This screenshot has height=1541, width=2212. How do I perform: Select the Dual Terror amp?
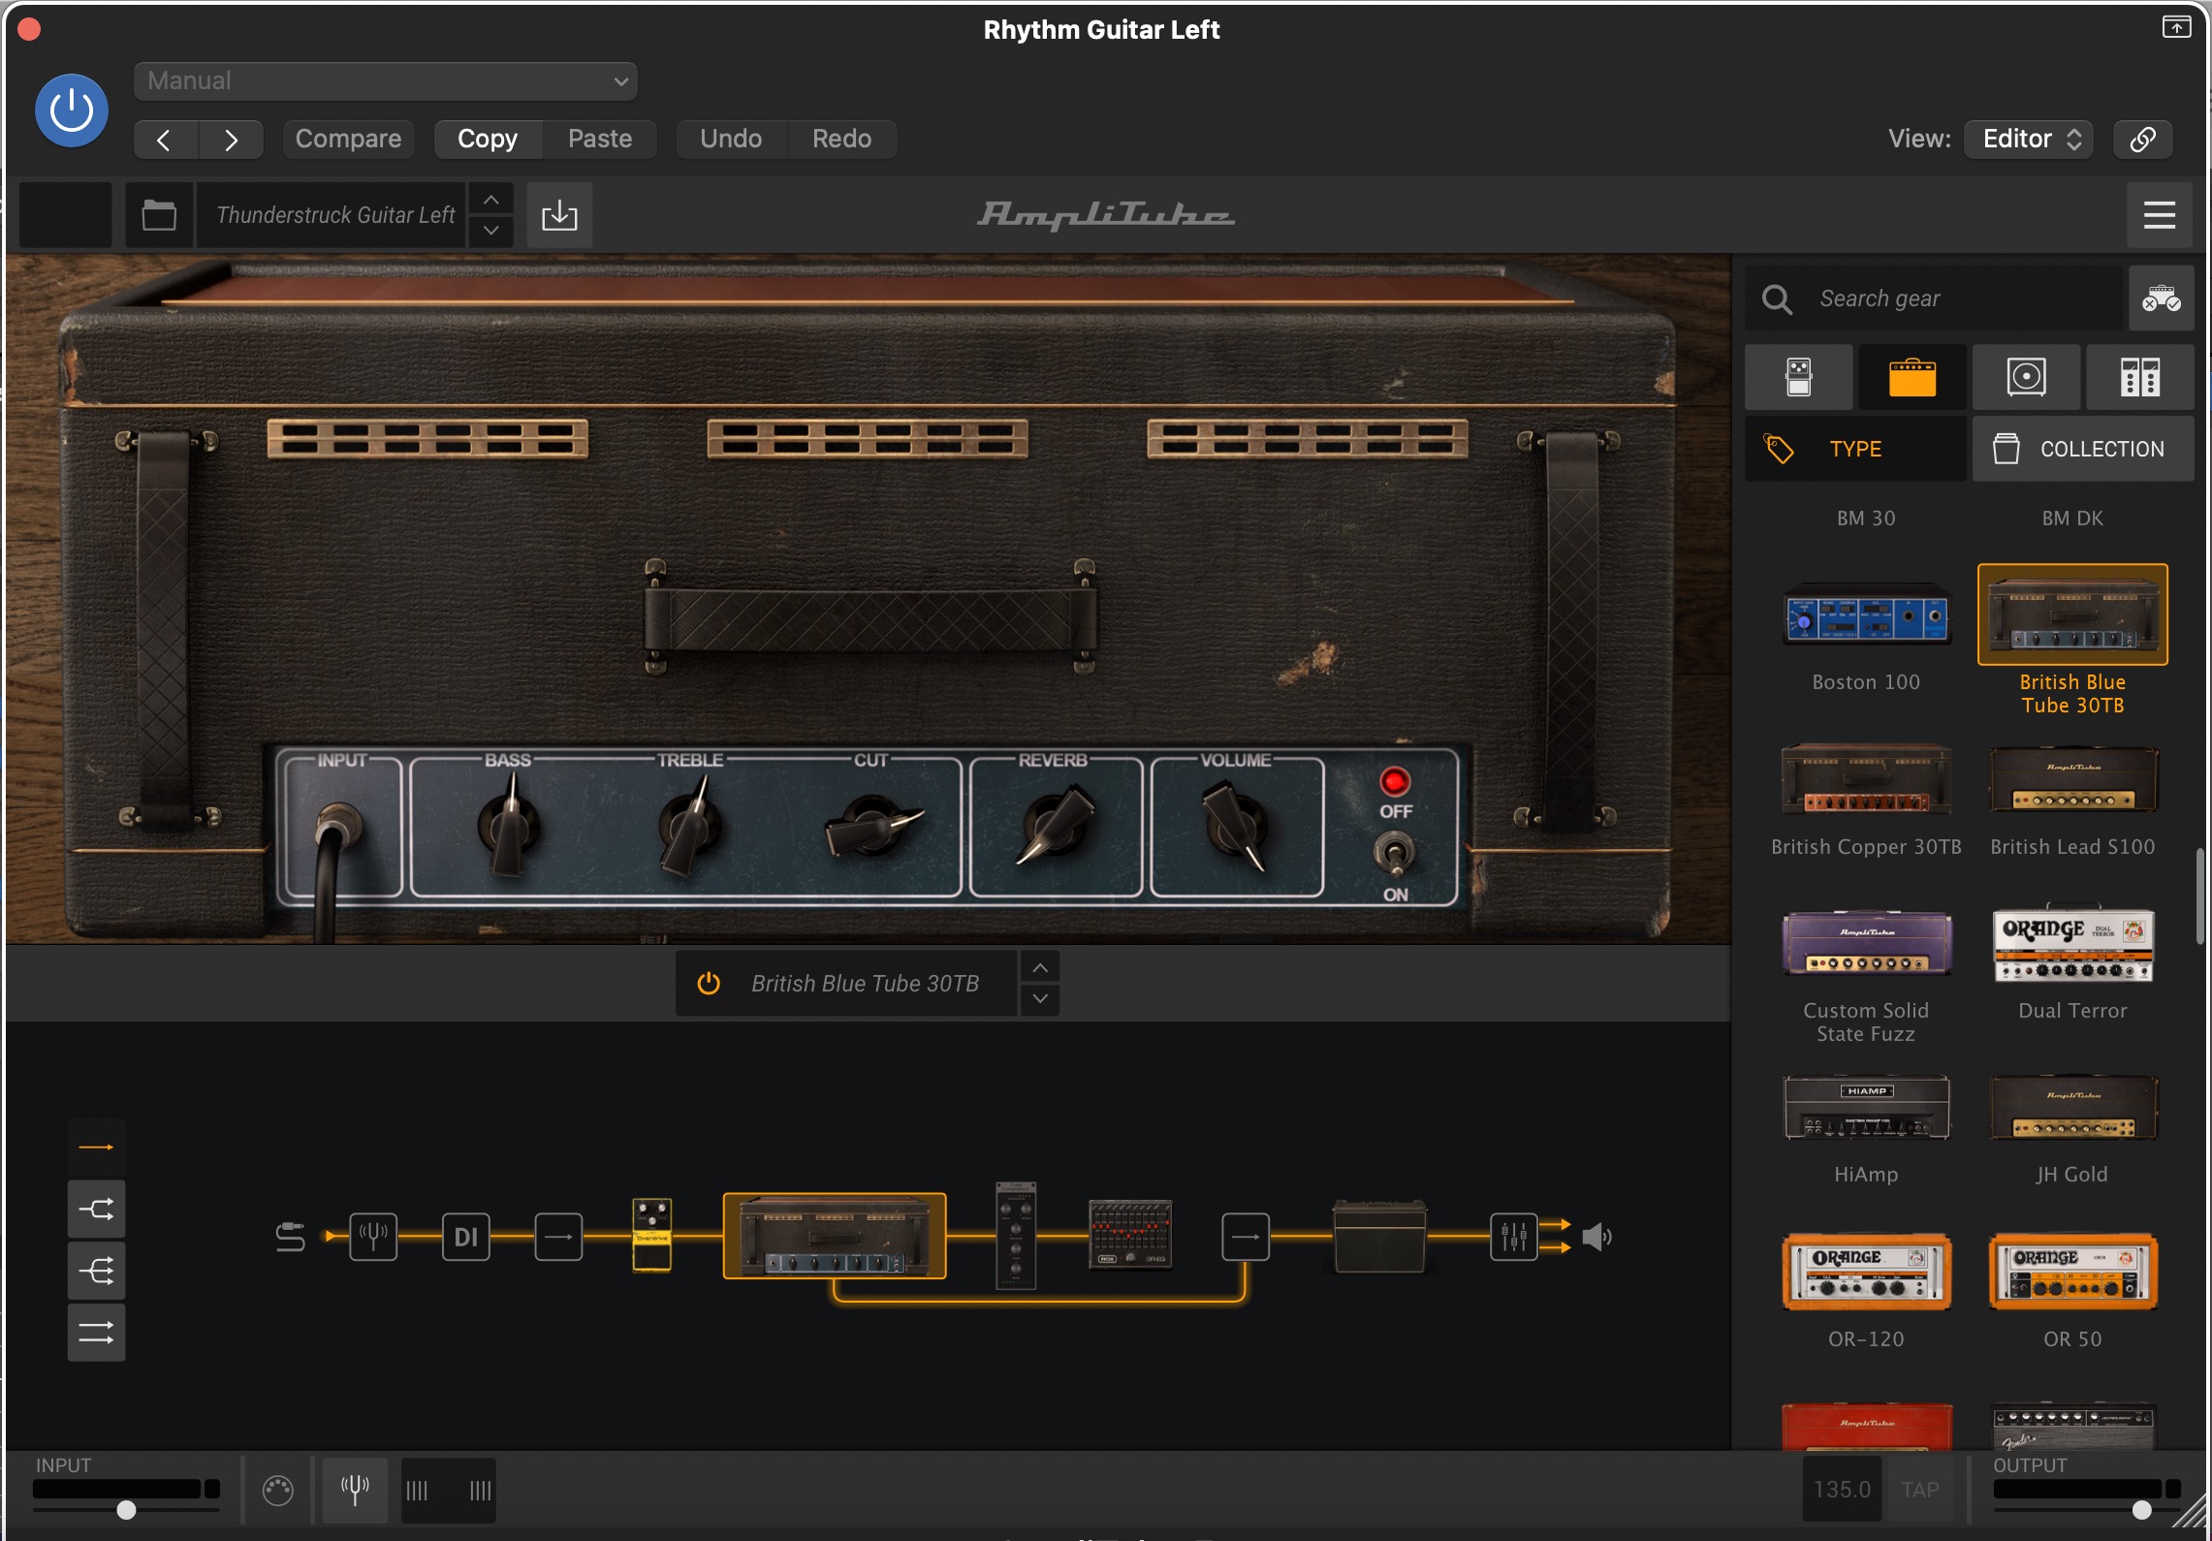2072,943
